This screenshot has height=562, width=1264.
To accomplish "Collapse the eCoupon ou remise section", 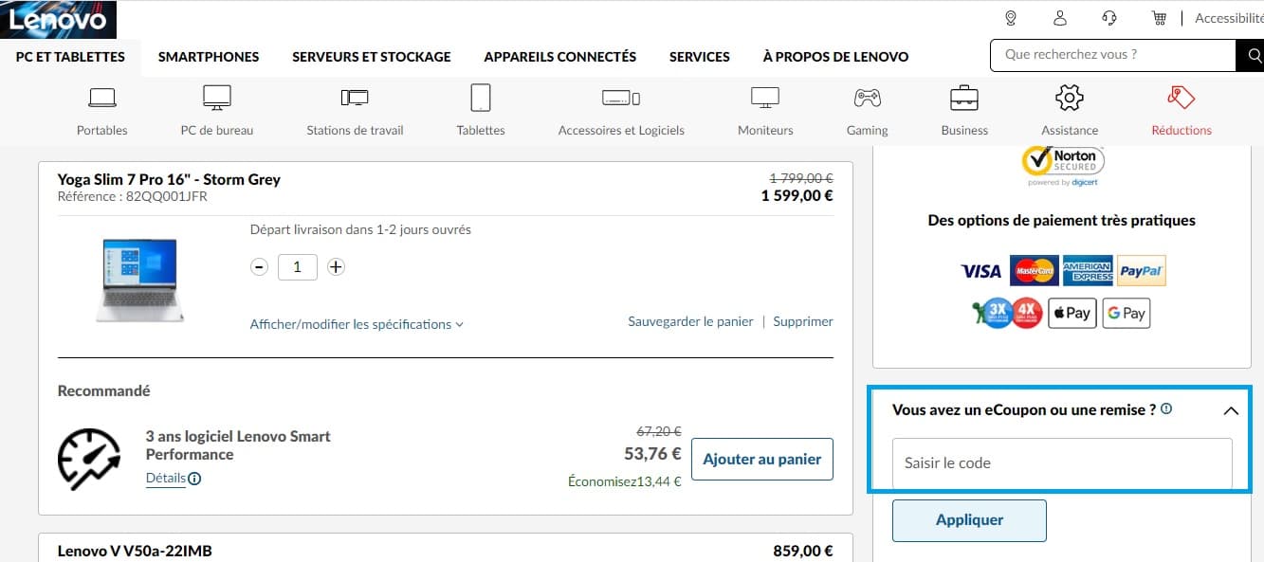I will point(1231,410).
